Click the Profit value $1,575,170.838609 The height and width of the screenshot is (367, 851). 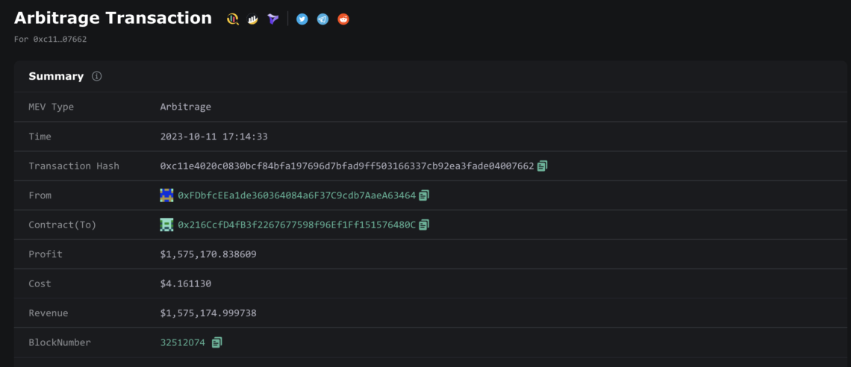(x=208, y=254)
